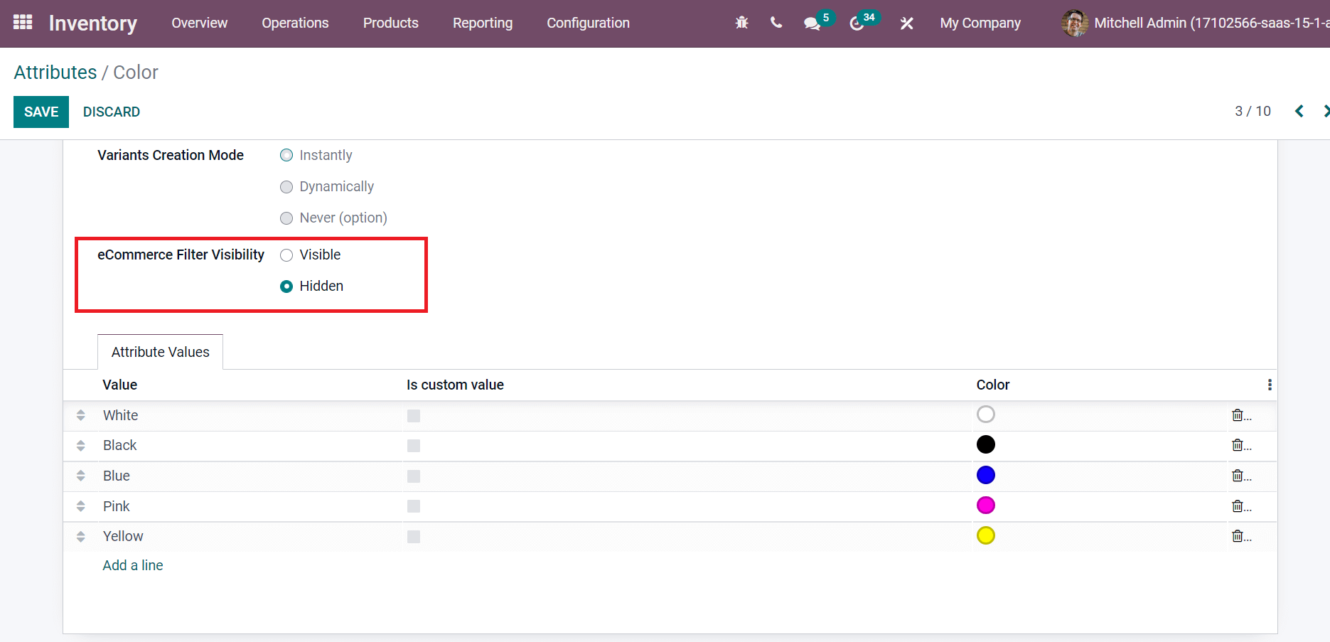This screenshot has width=1330, height=642.
Task: Click the Black row drag handle
Action: (80, 446)
